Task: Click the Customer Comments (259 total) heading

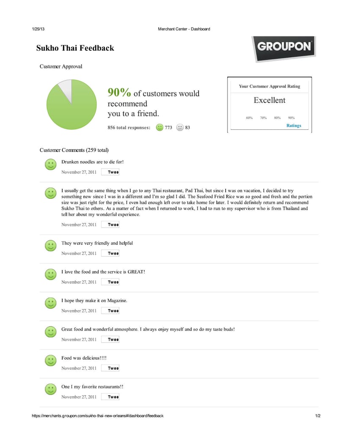Action: pyautogui.click(x=74, y=150)
